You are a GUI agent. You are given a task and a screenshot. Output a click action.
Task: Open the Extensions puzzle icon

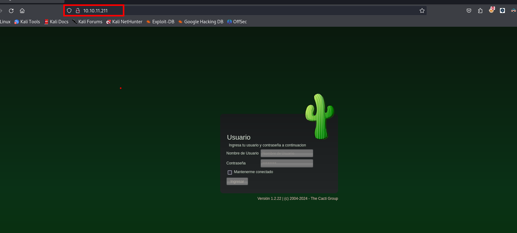tap(480, 11)
